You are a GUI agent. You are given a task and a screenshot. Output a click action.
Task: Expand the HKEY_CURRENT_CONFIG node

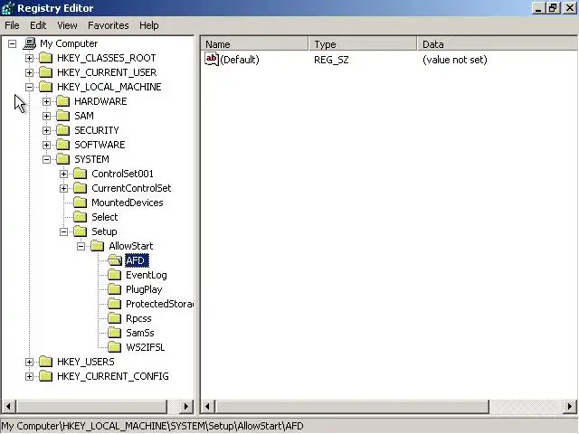click(29, 376)
